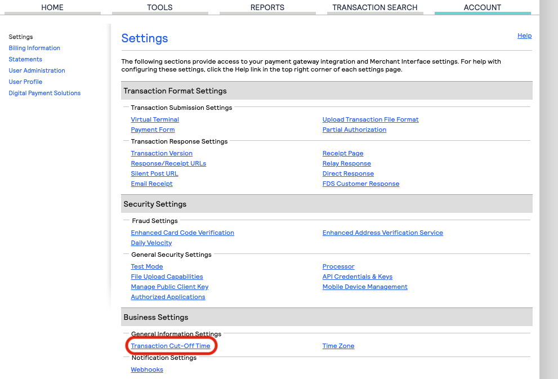Image resolution: width=558 pixels, height=379 pixels.
Task: Configure the Payment Form
Action: point(153,130)
